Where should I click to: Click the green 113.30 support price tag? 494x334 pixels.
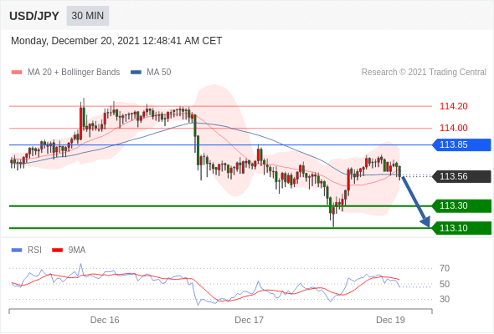click(x=461, y=205)
